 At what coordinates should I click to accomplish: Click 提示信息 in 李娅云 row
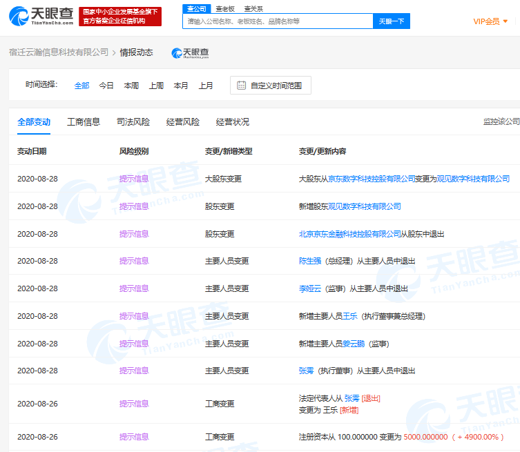(x=134, y=288)
